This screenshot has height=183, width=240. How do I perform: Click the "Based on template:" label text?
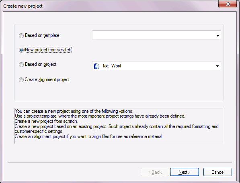[43, 35]
